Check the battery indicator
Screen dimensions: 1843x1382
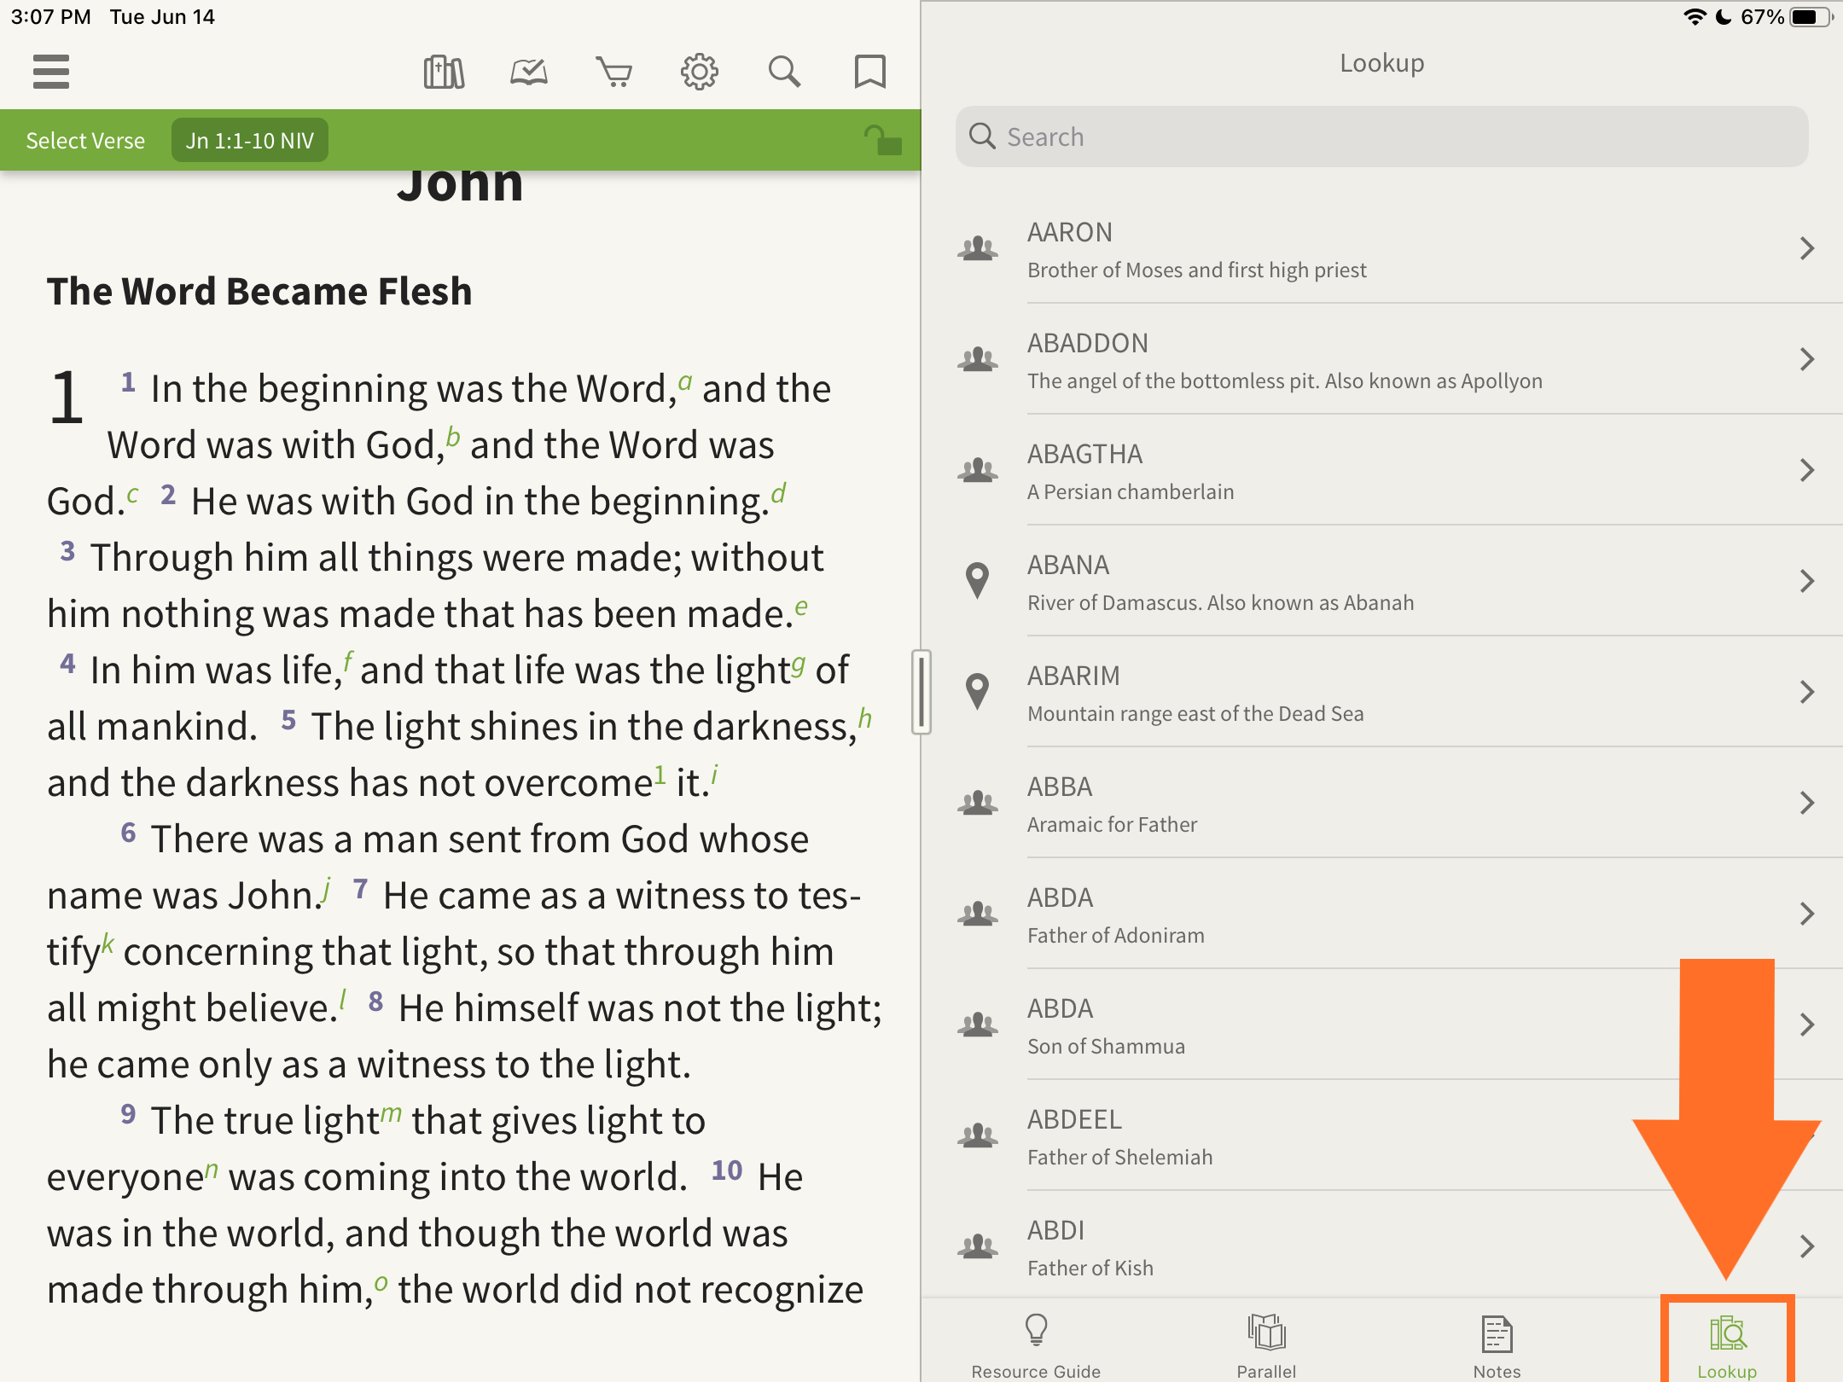[x=1811, y=17]
